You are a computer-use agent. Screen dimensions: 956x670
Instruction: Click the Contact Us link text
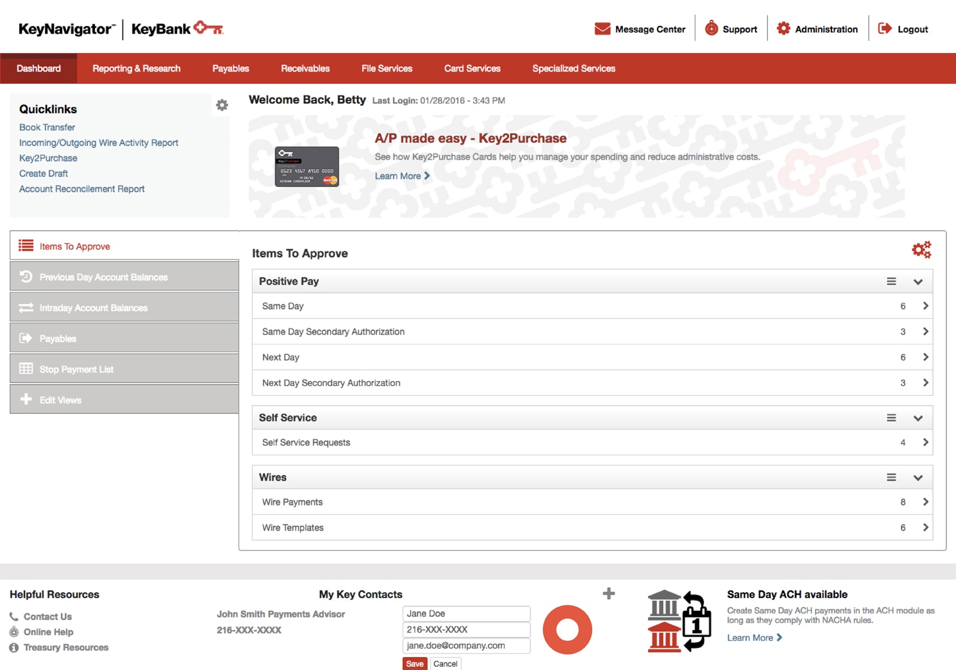[47, 616]
